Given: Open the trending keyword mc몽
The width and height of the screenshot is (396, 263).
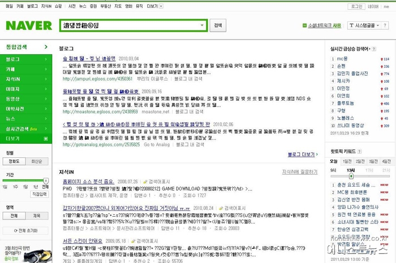Looking at the screenshot, I should [x=342, y=59].
